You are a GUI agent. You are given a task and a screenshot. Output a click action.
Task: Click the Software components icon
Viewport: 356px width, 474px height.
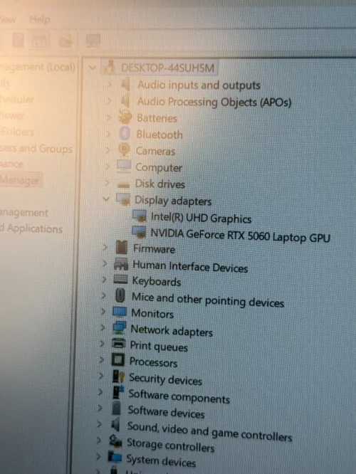coord(117,392)
